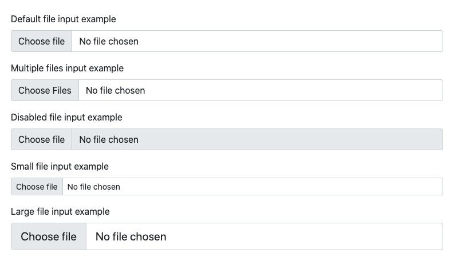Click the 'Small file input example' label

point(60,166)
